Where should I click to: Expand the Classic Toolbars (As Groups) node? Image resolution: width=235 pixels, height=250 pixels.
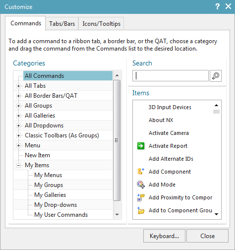point(18,135)
